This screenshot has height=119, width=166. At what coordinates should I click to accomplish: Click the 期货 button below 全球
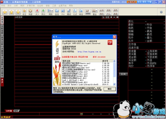[102, 14]
